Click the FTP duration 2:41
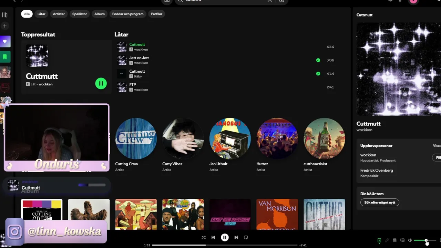Image resolution: width=441 pixels, height=248 pixels. pyautogui.click(x=330, y=87)
